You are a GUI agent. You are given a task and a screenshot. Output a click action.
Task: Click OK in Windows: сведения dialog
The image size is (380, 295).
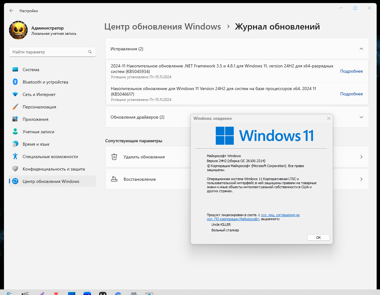319,237
